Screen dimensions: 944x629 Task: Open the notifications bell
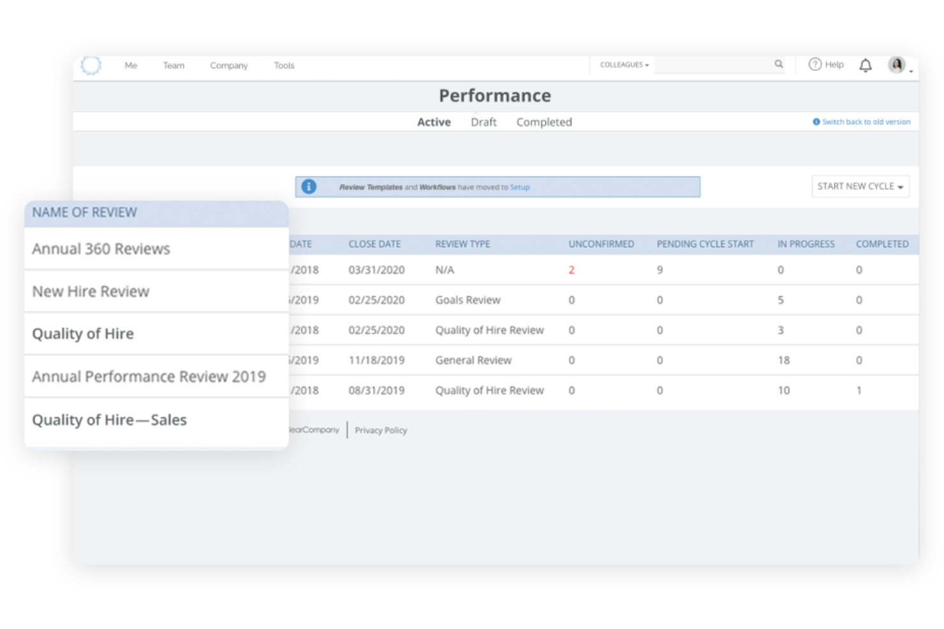866,65
